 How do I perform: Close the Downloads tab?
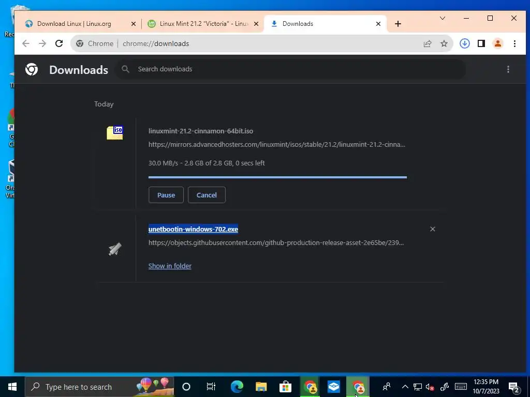(378, 24)
